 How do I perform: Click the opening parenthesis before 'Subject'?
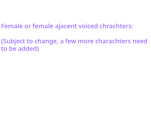pos(2,41)
